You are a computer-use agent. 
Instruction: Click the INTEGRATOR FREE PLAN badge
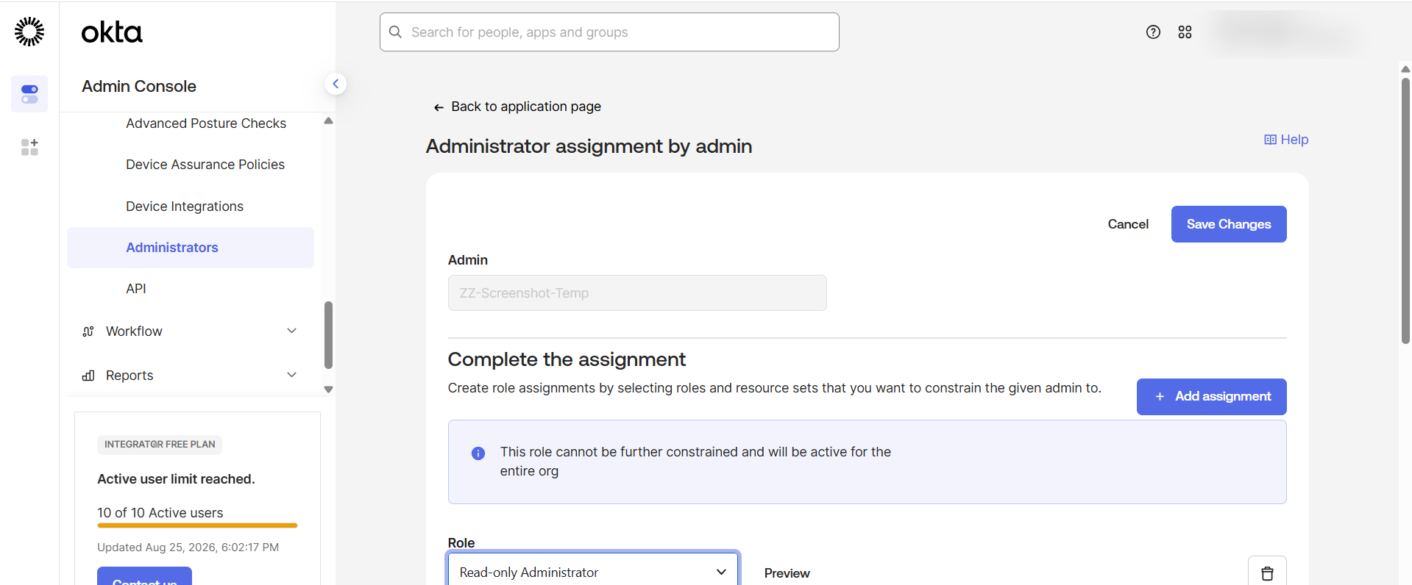point(160,445)
